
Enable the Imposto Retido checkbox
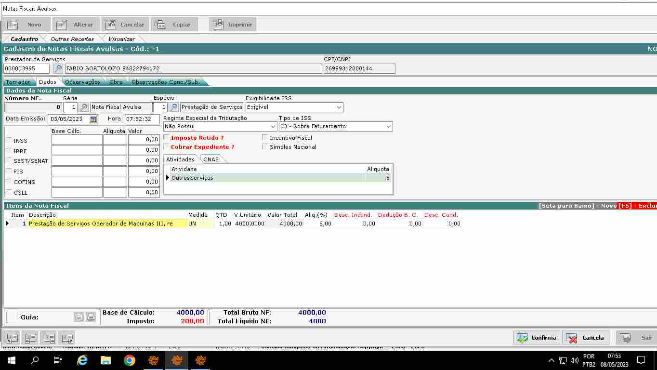[x=167, y=138]
